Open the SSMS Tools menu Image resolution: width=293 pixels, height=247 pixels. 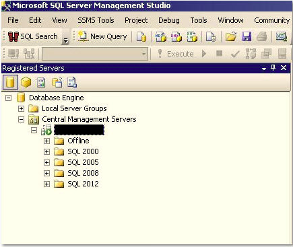pyautogui.click(x=96, y=20)
